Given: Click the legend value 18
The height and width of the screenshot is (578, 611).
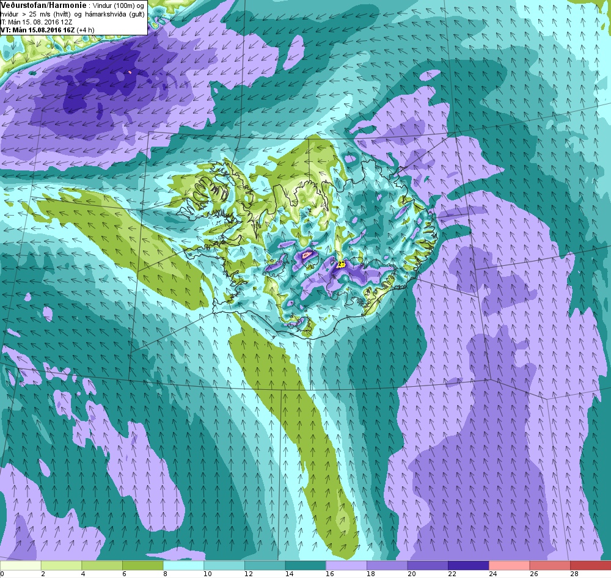Looking at the screenshot, I should coord(370,574).
